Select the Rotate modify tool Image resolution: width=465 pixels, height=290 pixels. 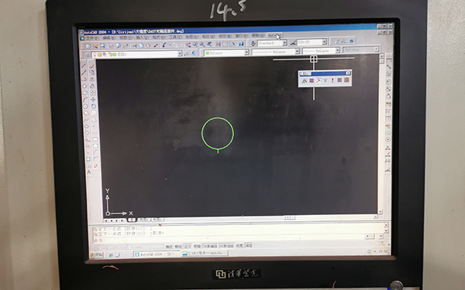pyautogui.click(x=94, y=106)
